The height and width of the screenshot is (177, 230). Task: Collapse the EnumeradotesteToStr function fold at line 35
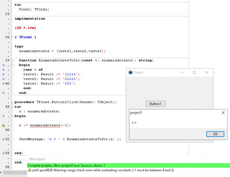pyautogui.click(x=13, y=61)
